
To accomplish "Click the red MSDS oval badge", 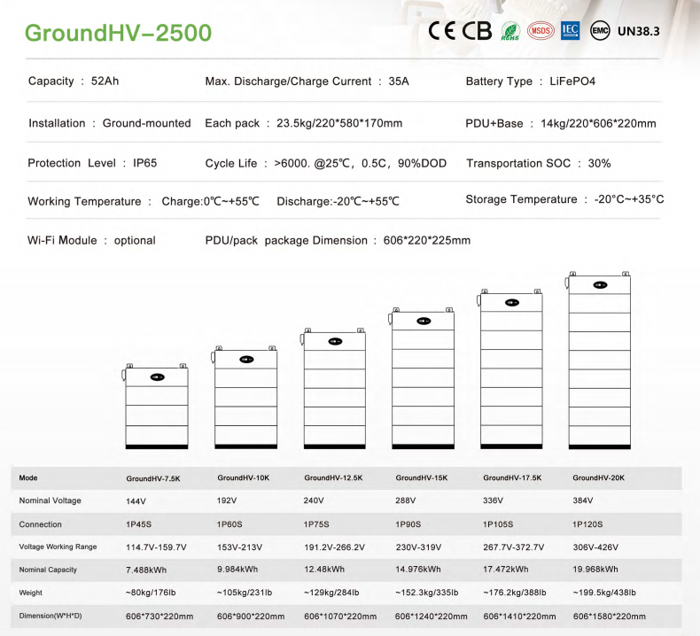I will pyautogui.click(x=540, y=31).
